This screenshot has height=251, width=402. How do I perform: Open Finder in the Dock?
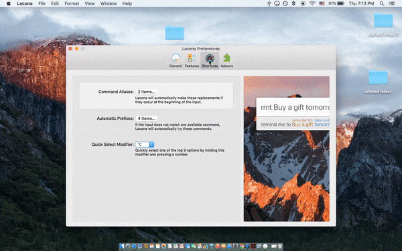121,246
